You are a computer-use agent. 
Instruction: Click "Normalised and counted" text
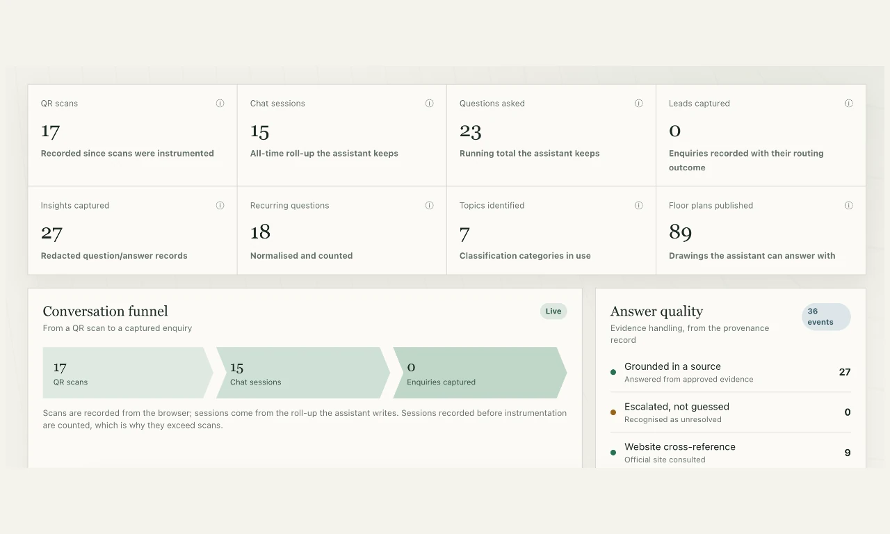tap(301, 256)
